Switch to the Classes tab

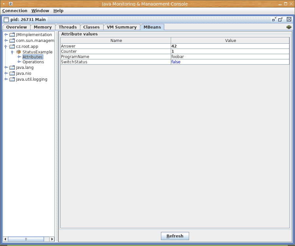[91, 27]
